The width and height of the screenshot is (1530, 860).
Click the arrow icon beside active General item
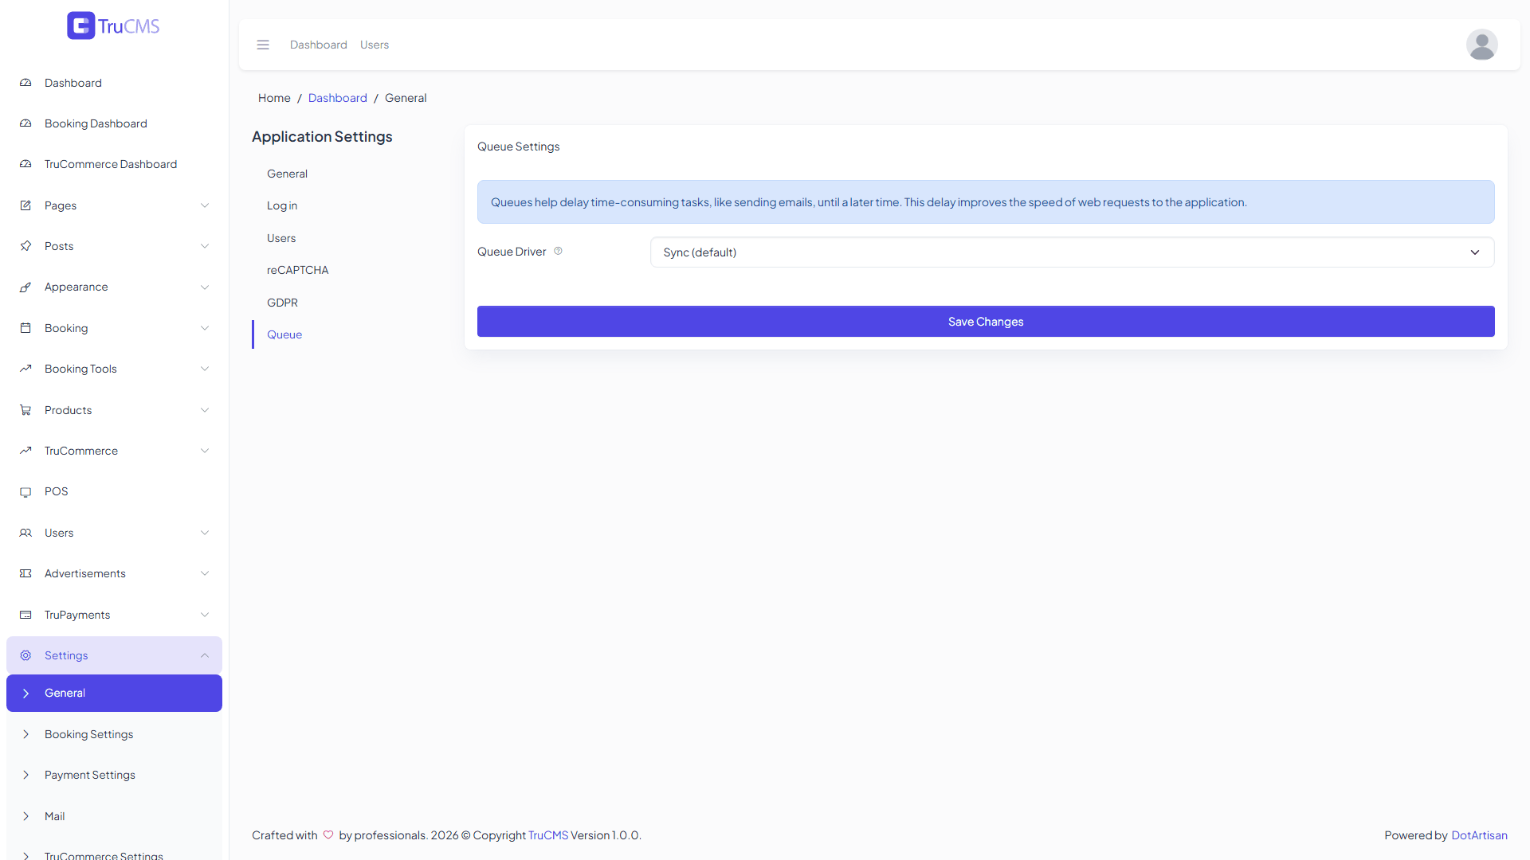[x=25, y=694]
